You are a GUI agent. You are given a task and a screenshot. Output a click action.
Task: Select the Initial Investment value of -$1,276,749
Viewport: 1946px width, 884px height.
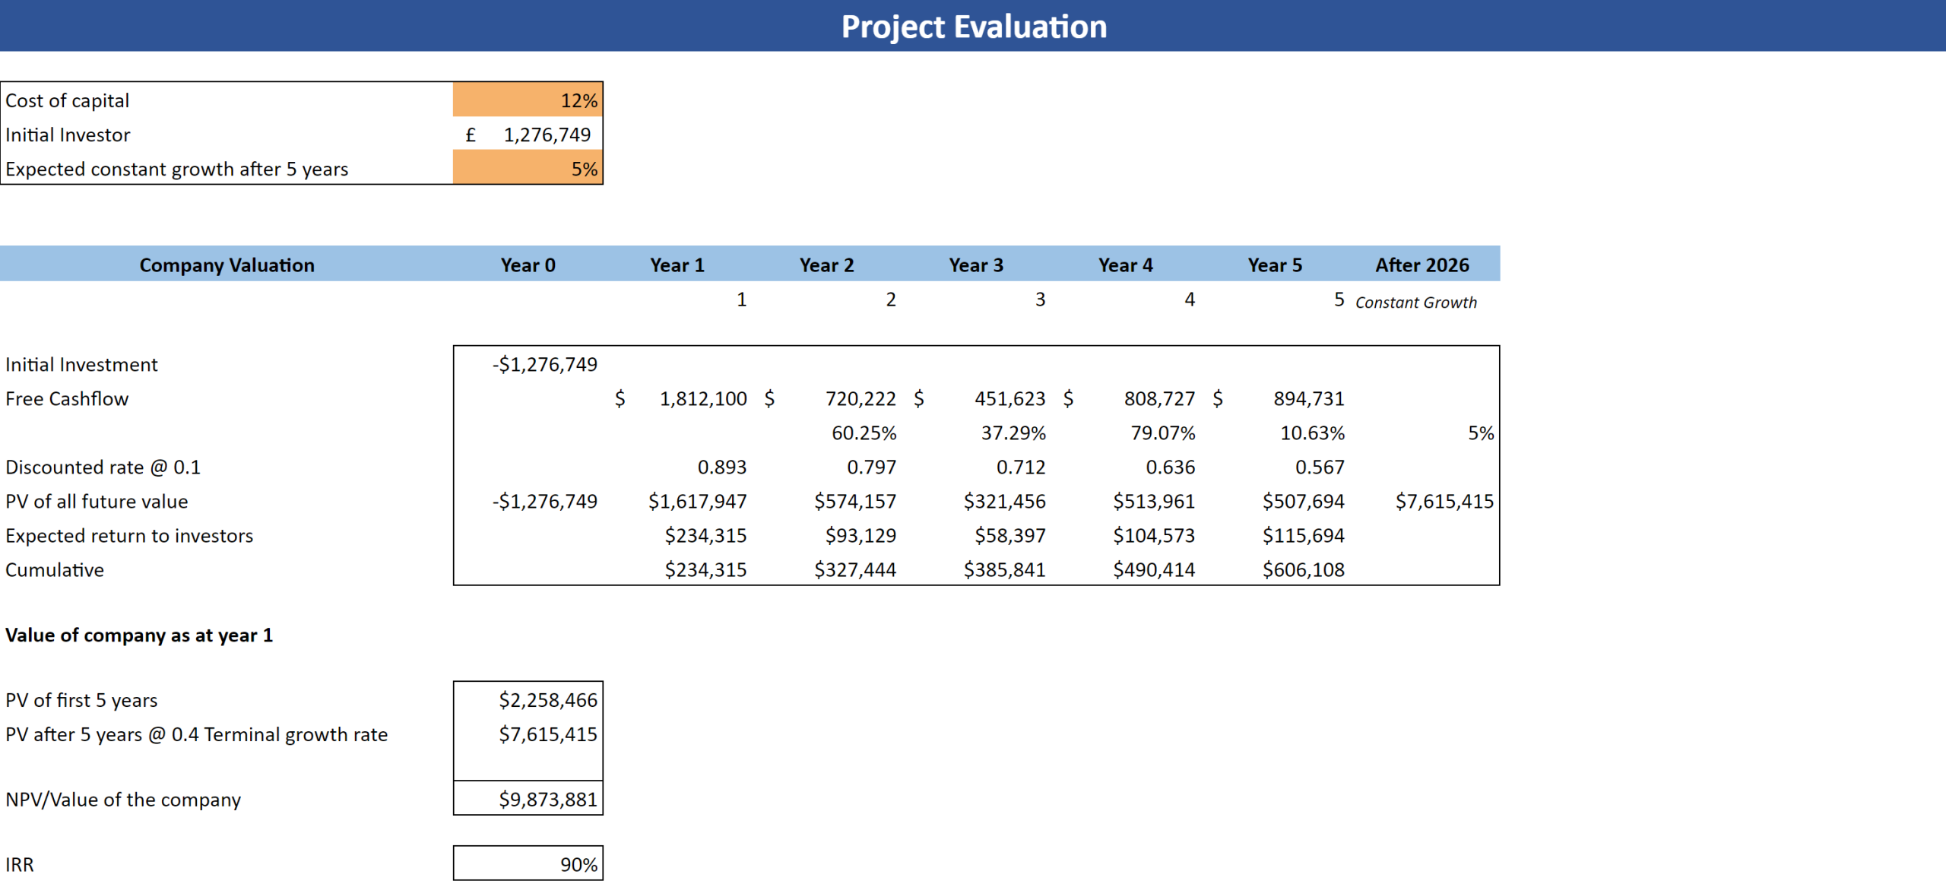pyautogui.click(x=546, y=364)
